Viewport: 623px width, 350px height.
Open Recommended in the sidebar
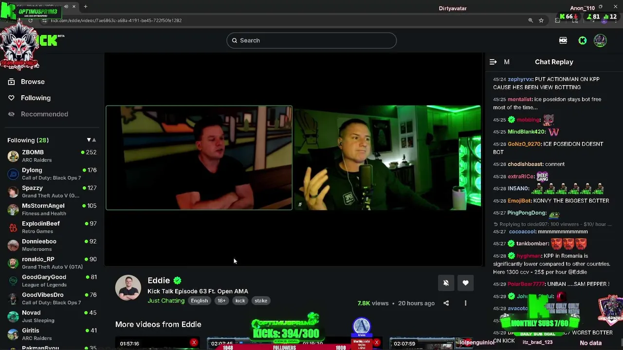(44, 114)
